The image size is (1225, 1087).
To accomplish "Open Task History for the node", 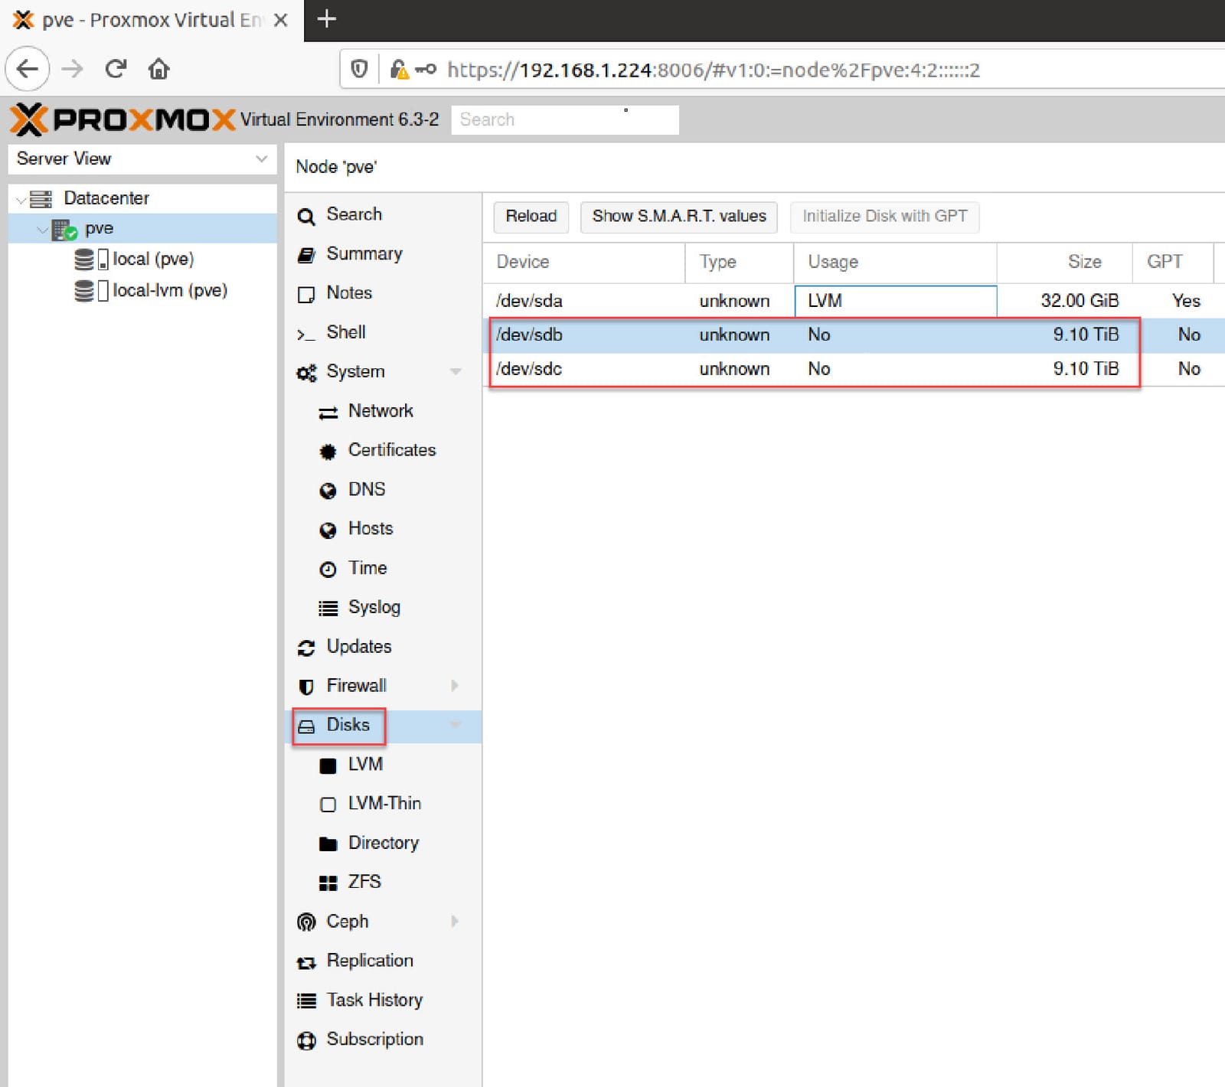I will (x=374, y=1000).
